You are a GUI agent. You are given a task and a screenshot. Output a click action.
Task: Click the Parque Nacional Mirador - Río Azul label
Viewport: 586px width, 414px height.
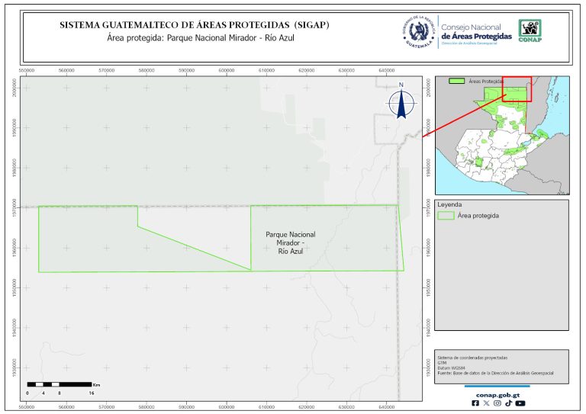point(290,242)
